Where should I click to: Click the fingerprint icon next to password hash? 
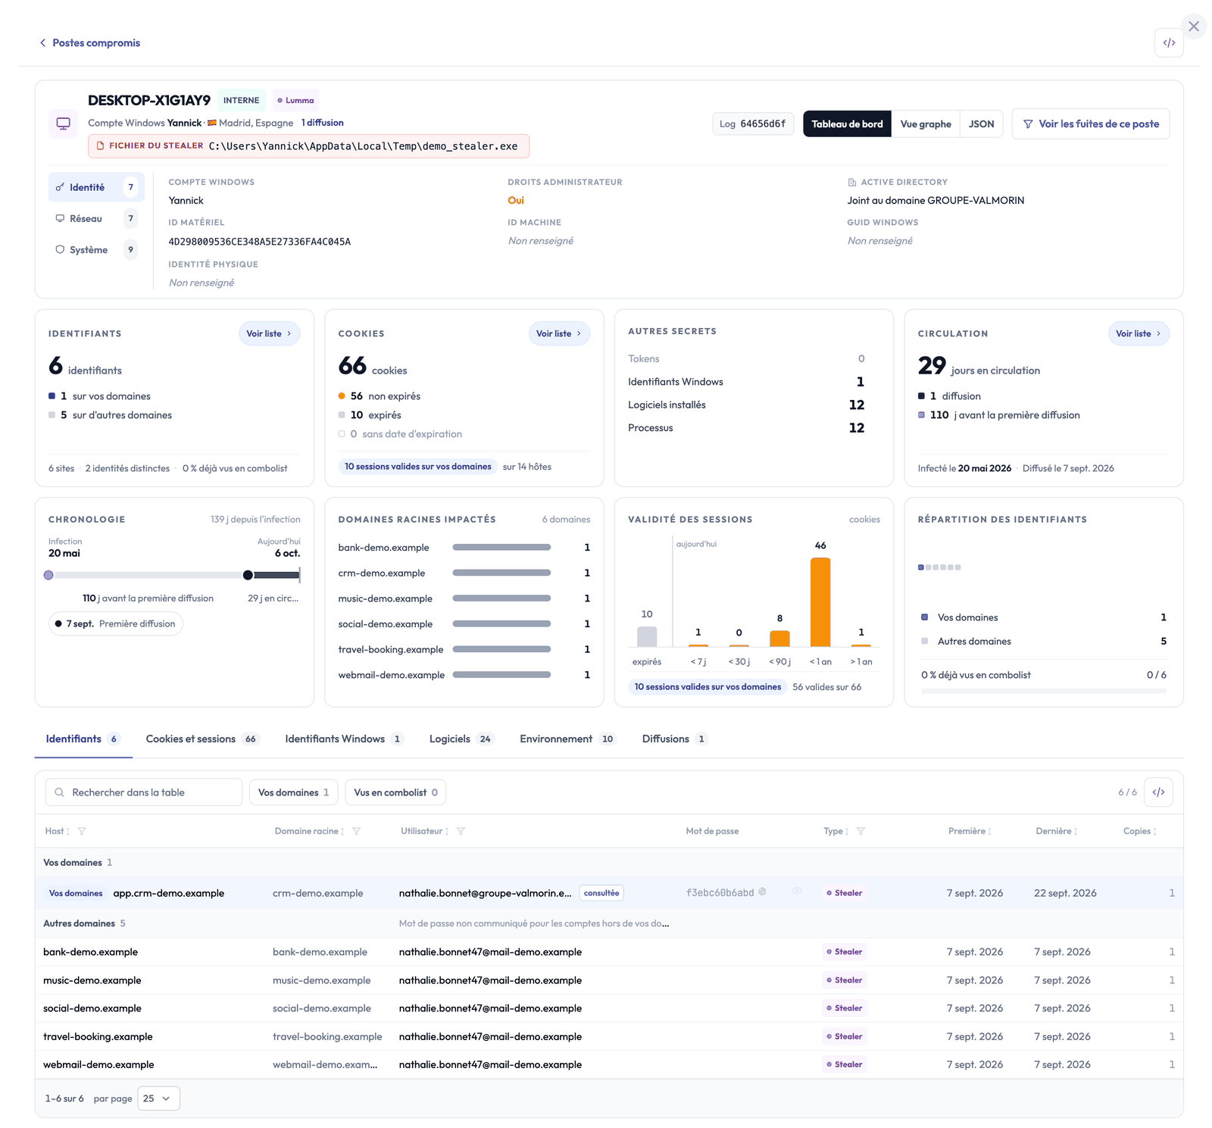point(762,892)
